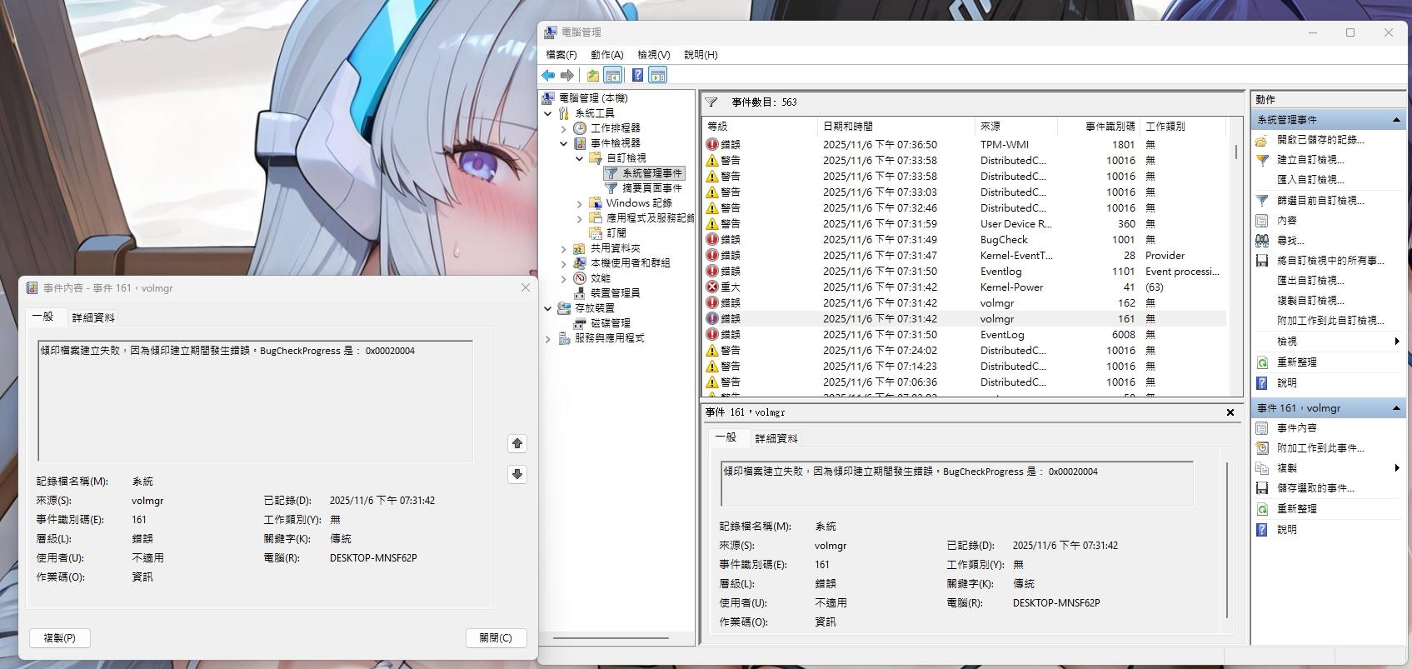The height and width of the screenshot is (669, 1412).
Task: Click the Forward arrow in toolbar
Action: coord(567,76)
